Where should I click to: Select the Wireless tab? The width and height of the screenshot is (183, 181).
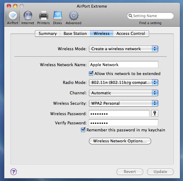(x=101, y=34)
